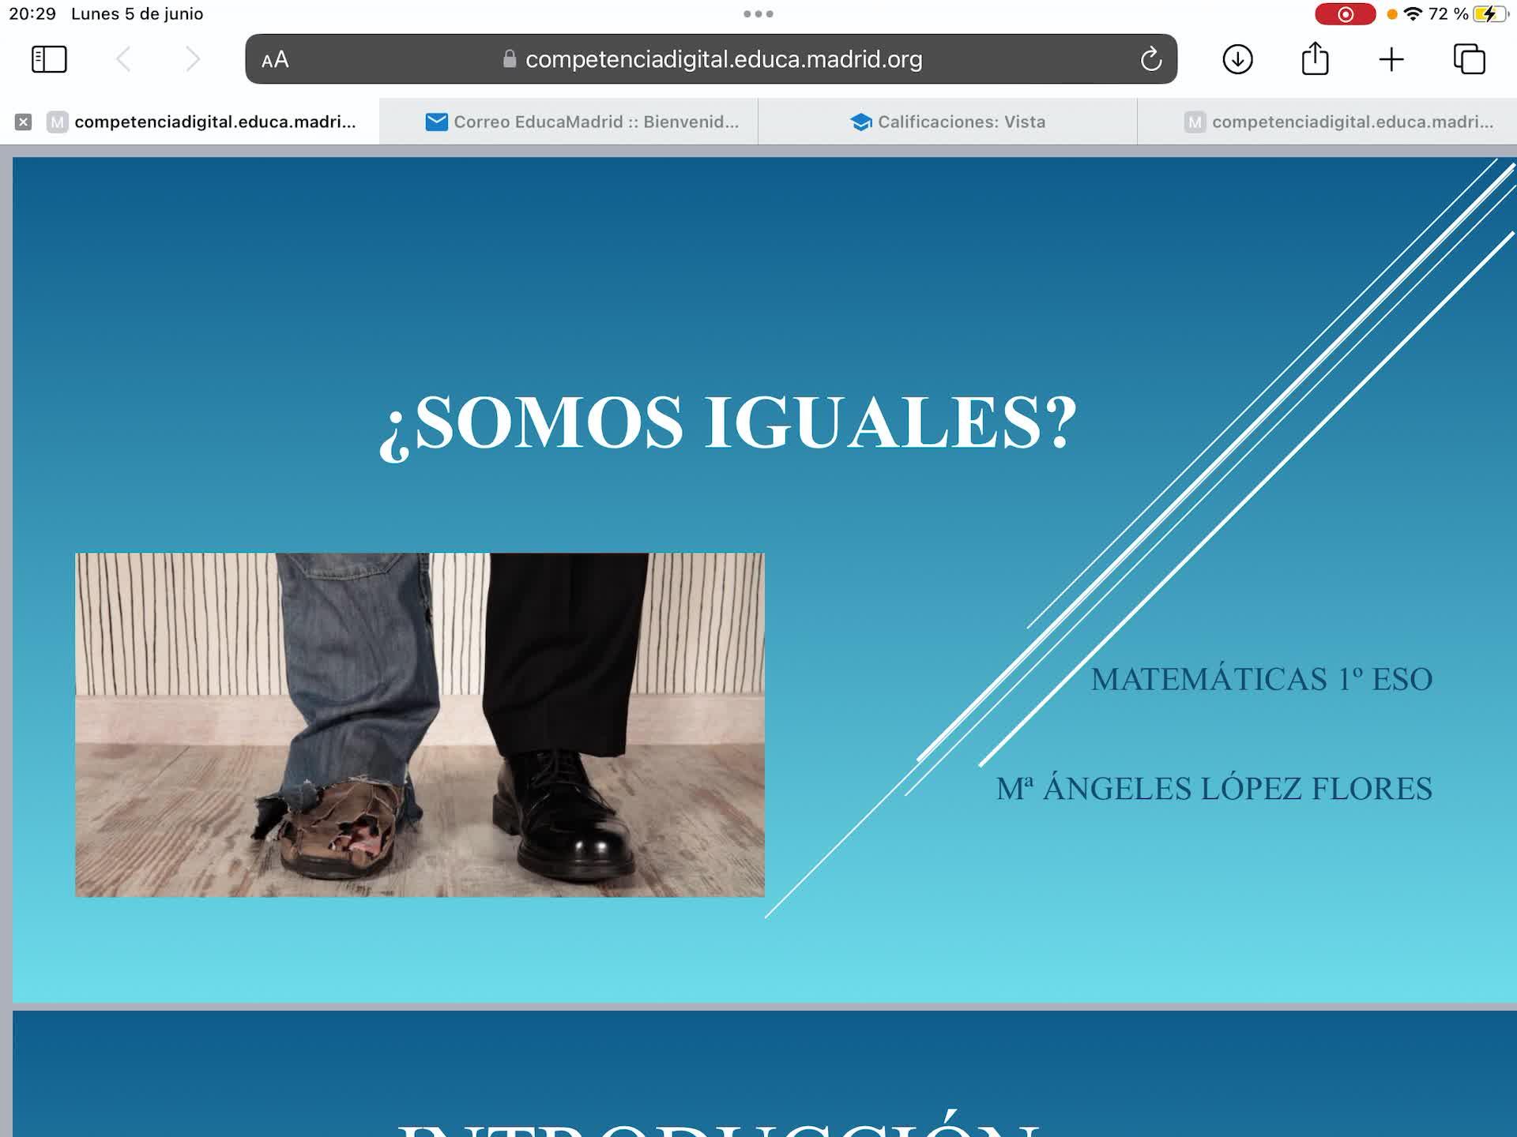The width and height of the screenshot is (1517, 1137).
Task: Tap the share sheet icon
Action: coord(1315,59)
